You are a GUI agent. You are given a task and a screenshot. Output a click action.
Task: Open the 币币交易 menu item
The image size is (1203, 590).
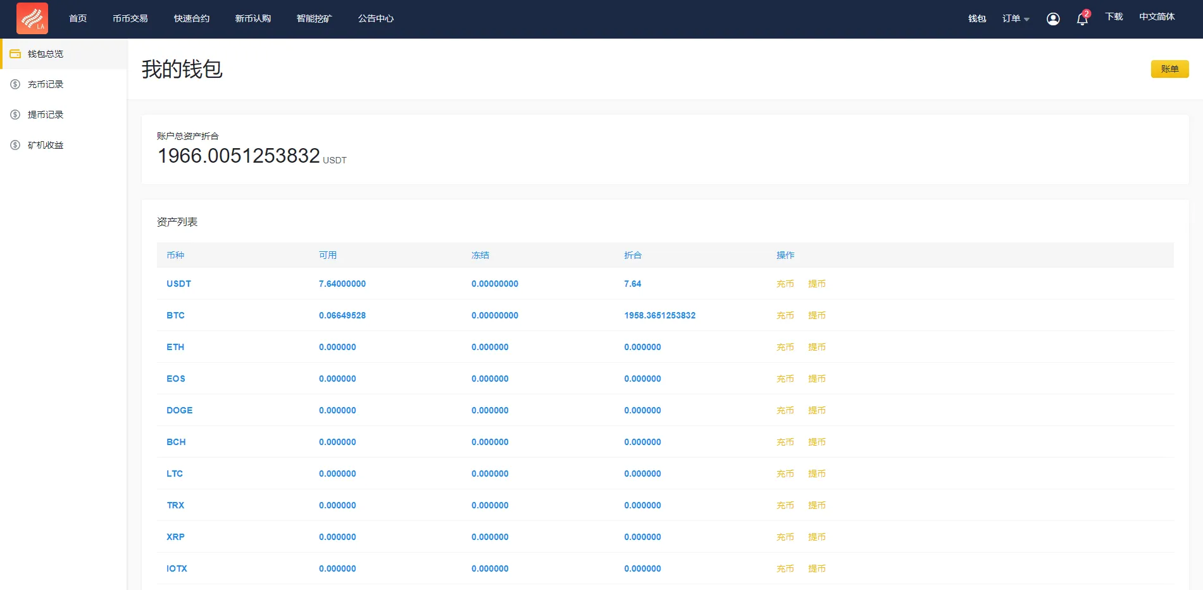(130, 19)
